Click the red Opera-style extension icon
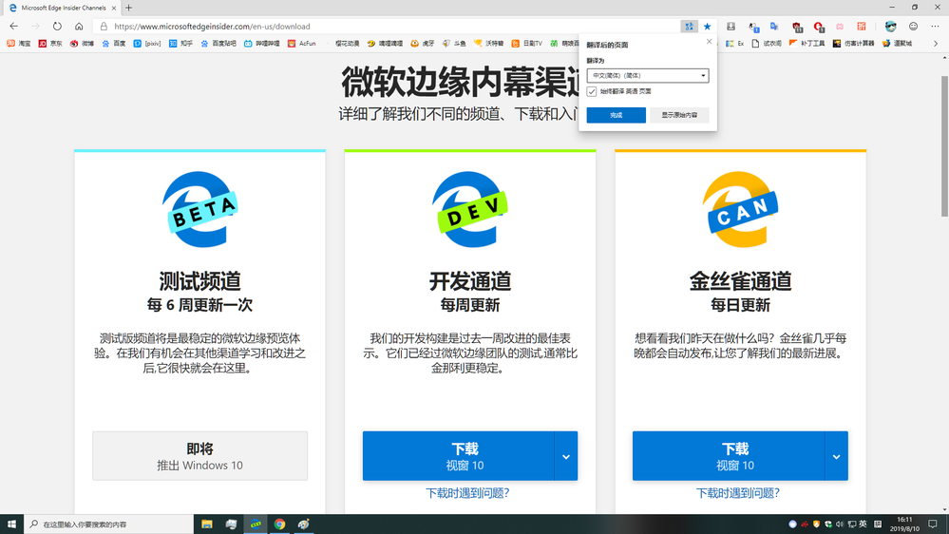This screenshot has height=534, width=949. click(818, 27)
